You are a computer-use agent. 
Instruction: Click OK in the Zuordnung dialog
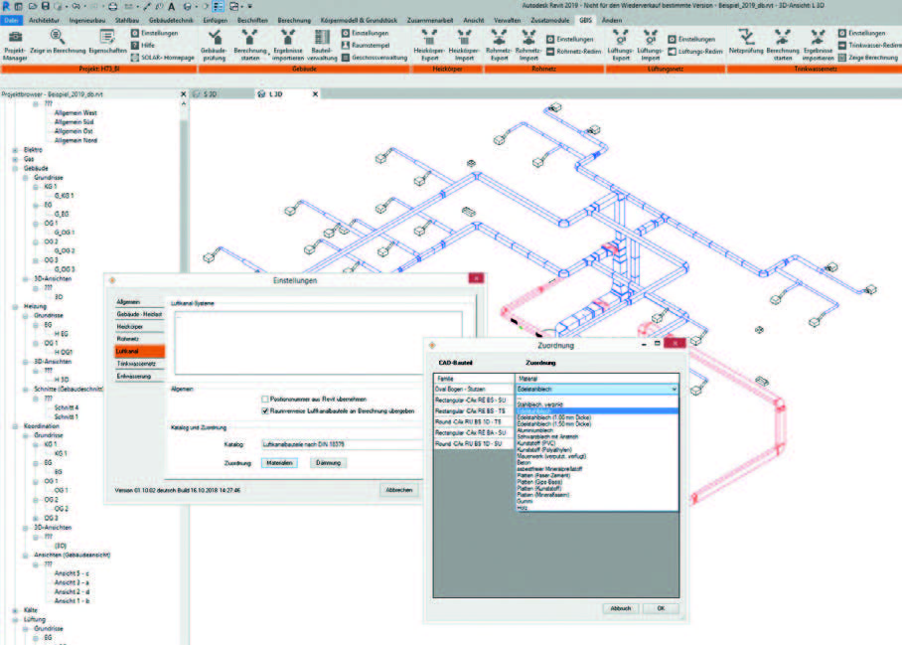coord(661,608)
